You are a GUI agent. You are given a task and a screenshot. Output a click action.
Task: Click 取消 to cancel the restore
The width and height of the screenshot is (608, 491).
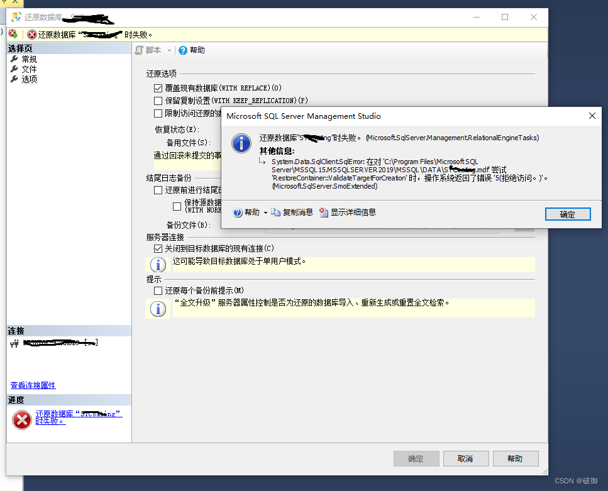(466, 459)
